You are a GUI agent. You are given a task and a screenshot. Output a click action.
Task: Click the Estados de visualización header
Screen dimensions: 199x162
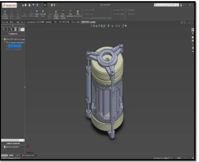tap(13, 143)
